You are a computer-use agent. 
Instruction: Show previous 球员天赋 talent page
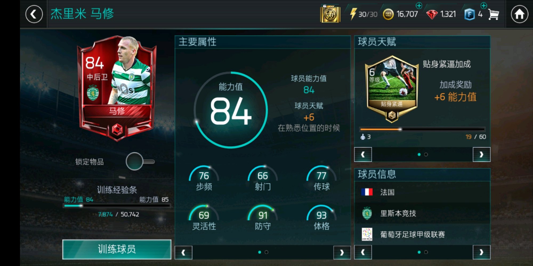tap(363, 154)
